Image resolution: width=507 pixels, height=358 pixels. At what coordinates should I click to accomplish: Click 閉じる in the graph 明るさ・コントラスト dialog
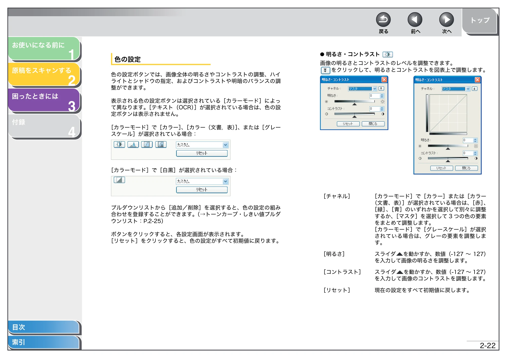coord(466,168)
